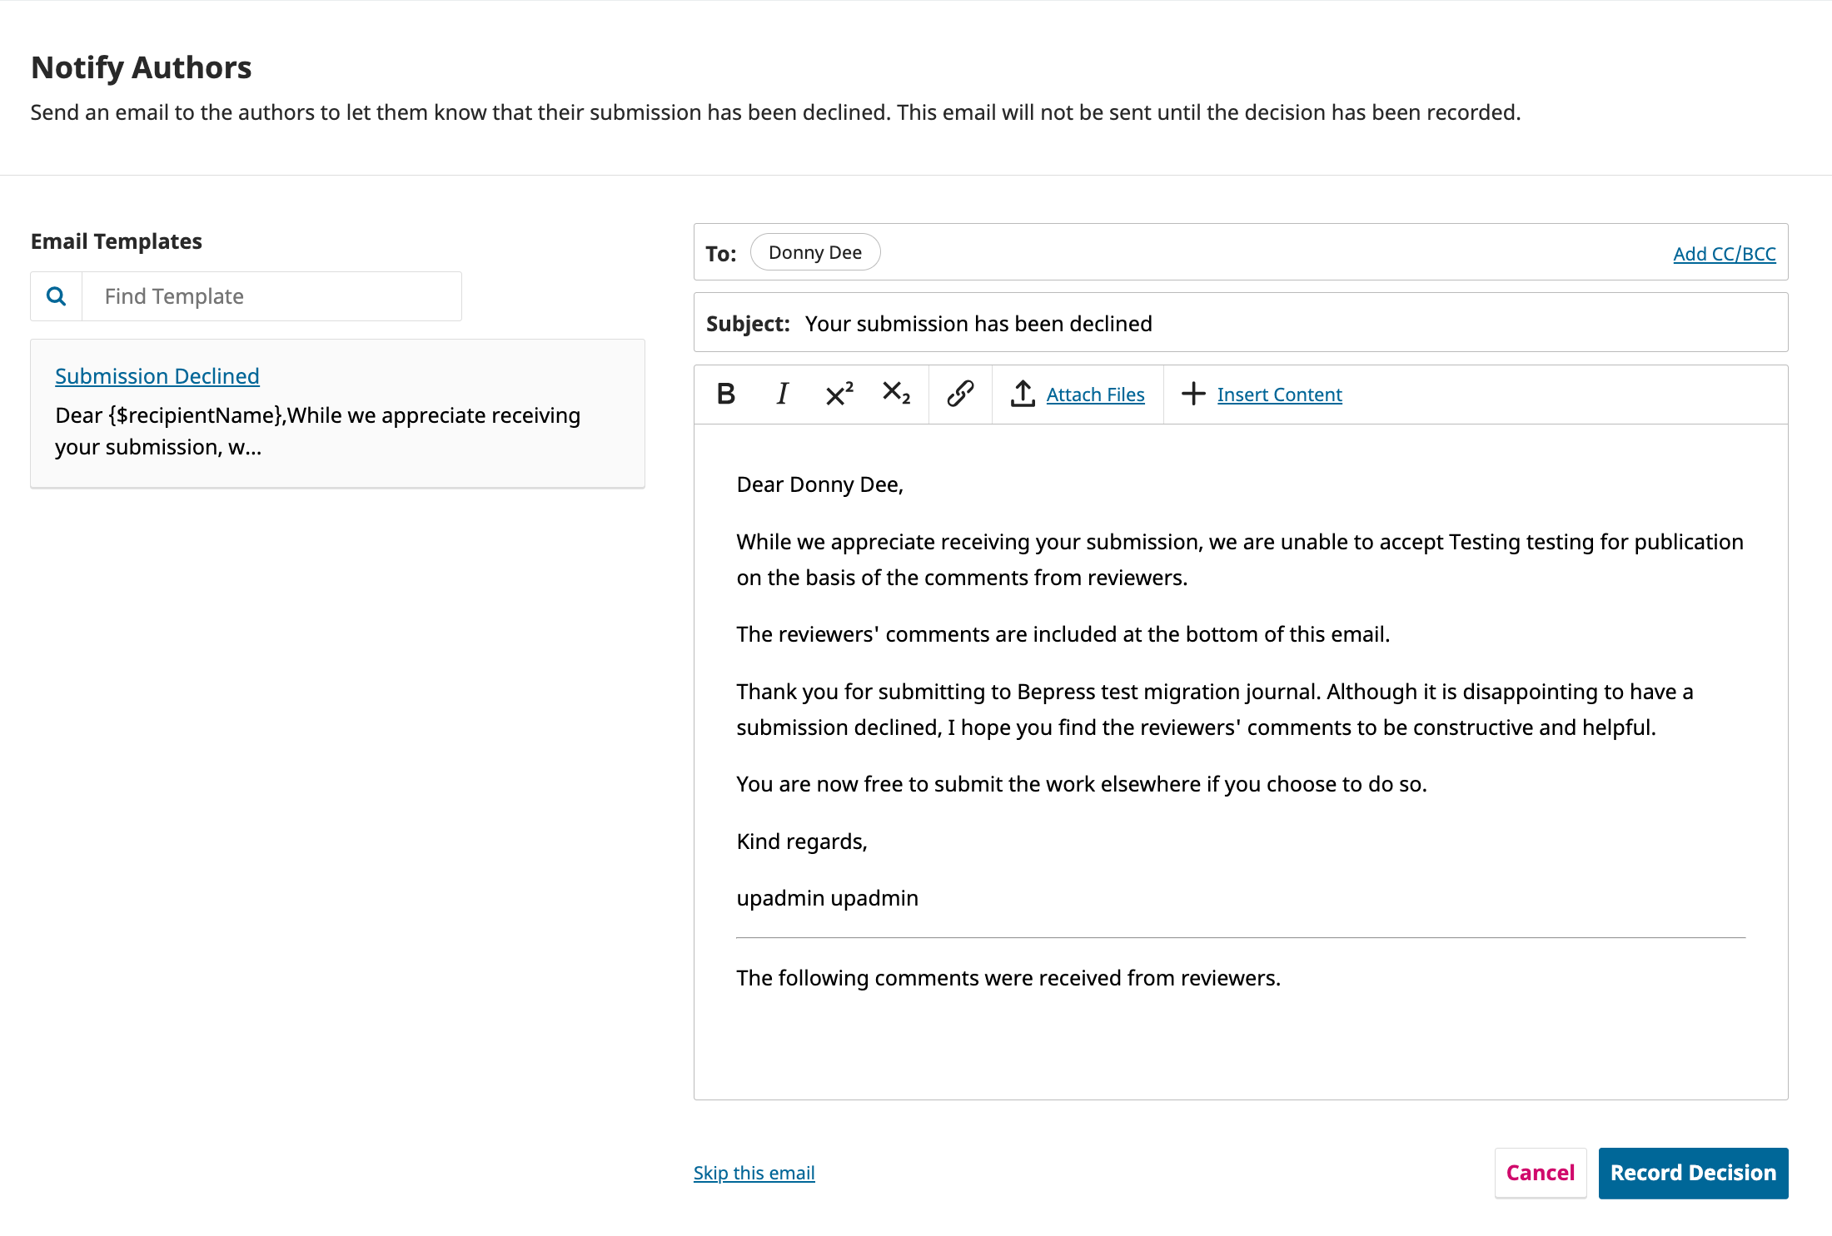Click the subscript formatting icon
This screenshot has width=1832, height=1236.
tap(896, 394)
